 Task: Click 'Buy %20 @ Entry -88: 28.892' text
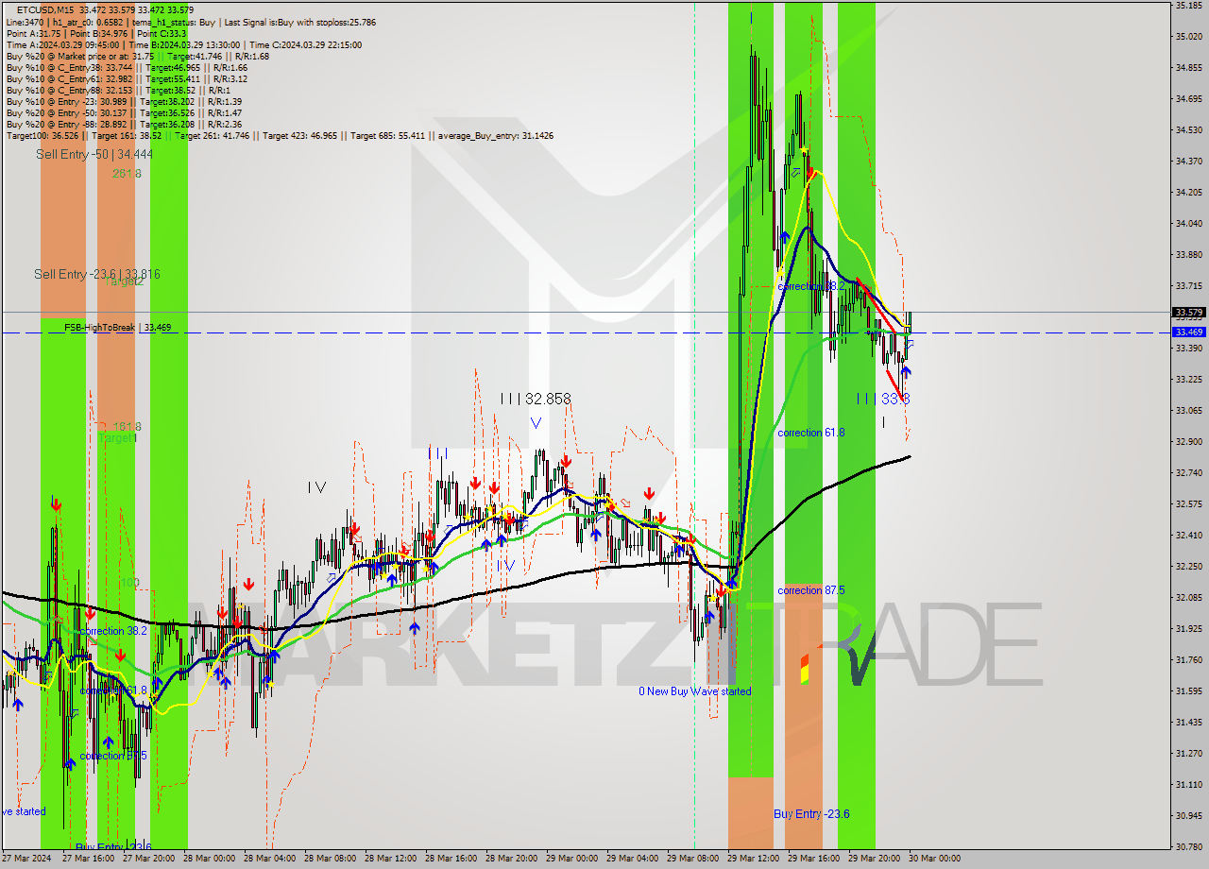[x=69, y=124]
